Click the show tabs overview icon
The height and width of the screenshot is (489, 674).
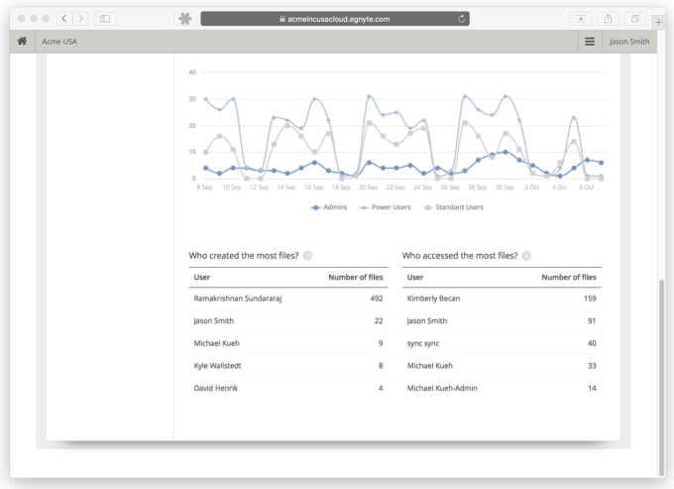coord(634,19)
